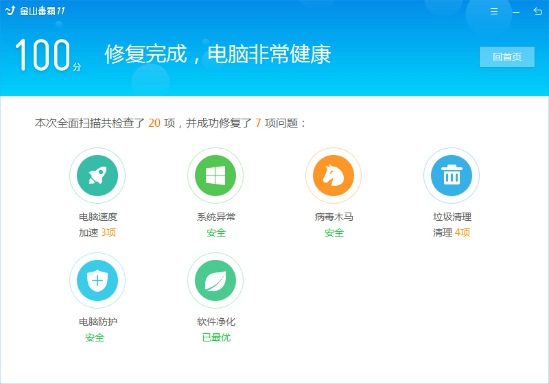The image size is (549, 384).
Task: Click the 已最优 status under 软件净化
Action: (x=215, y=337)
